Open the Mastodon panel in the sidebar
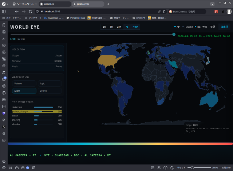This screenshot has height=171, width=233. [4, 113]
